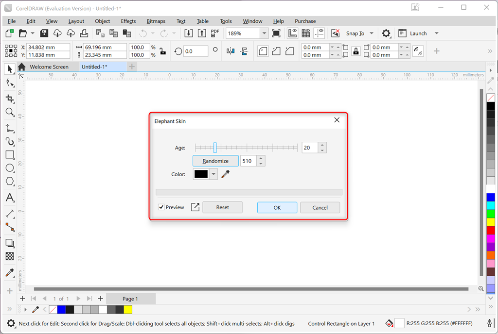Open the Effects menu
The height and width of the screenshot is (334, 498).
128,21
